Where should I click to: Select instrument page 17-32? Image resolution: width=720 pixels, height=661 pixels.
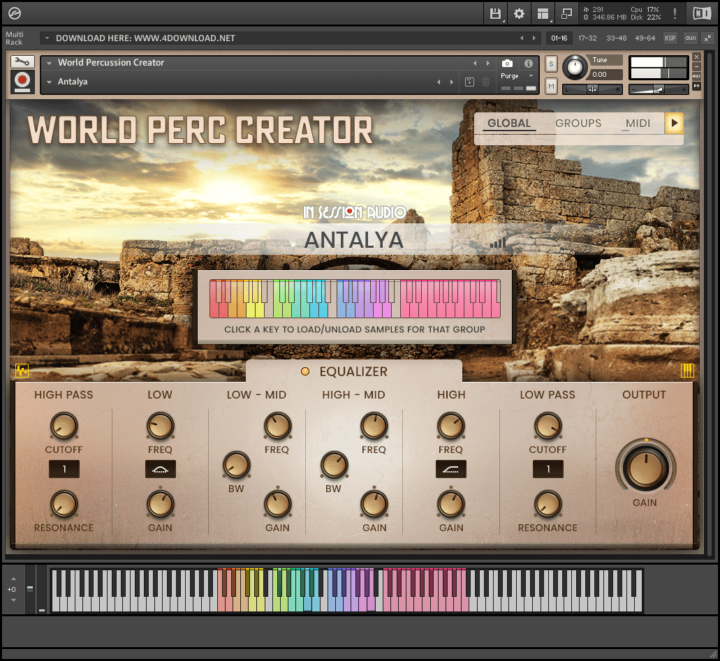pos(587,38)
